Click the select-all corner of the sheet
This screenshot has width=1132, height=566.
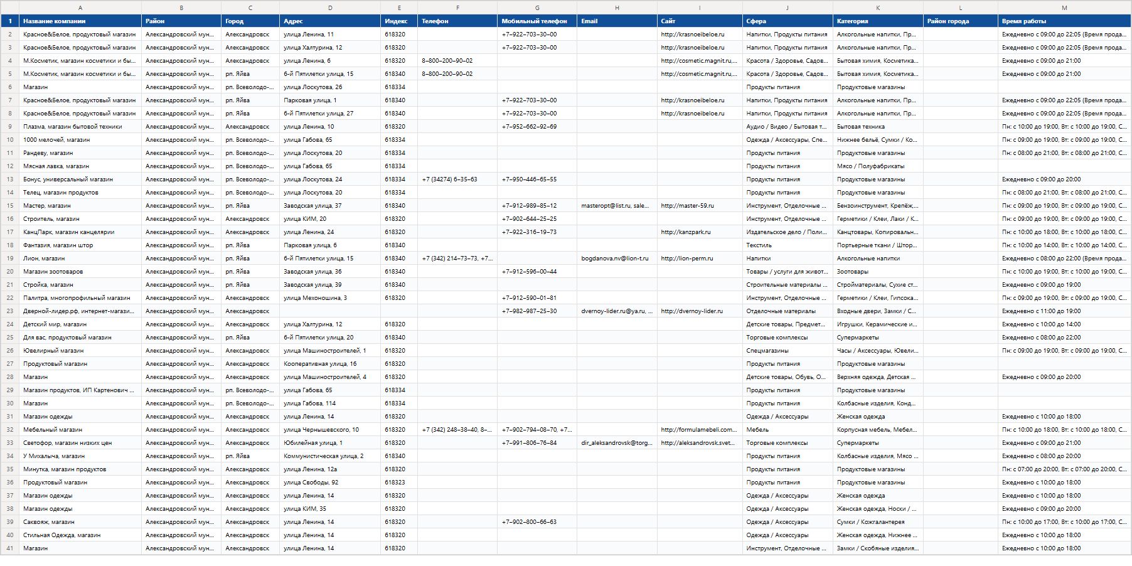coord(10,8)
